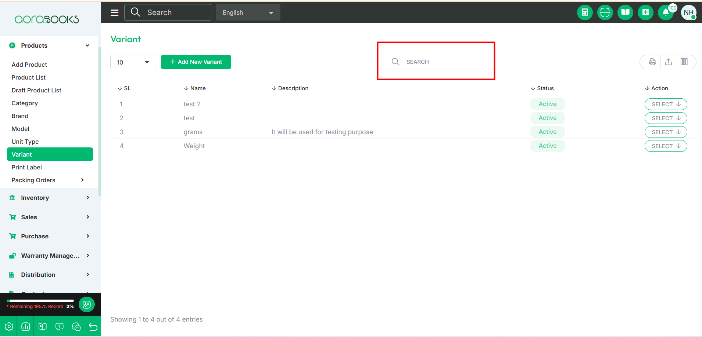
Task: Click the export upload icon
Action: pyautogui.click(x=669, y=62)
